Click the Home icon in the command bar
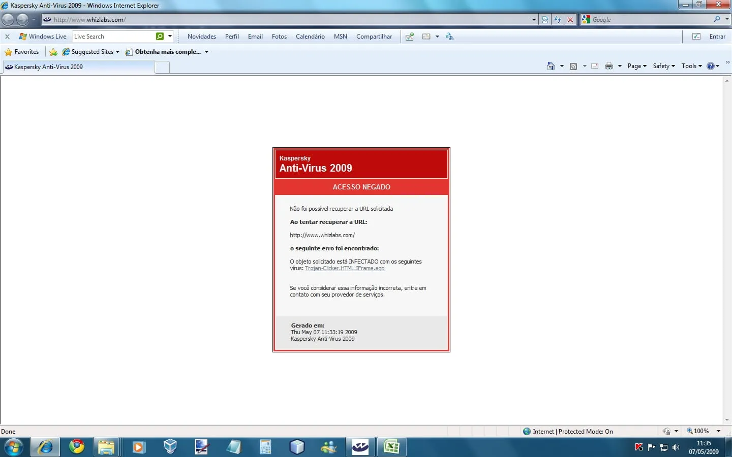Screen dimensions: 732x457 [551, 66]
